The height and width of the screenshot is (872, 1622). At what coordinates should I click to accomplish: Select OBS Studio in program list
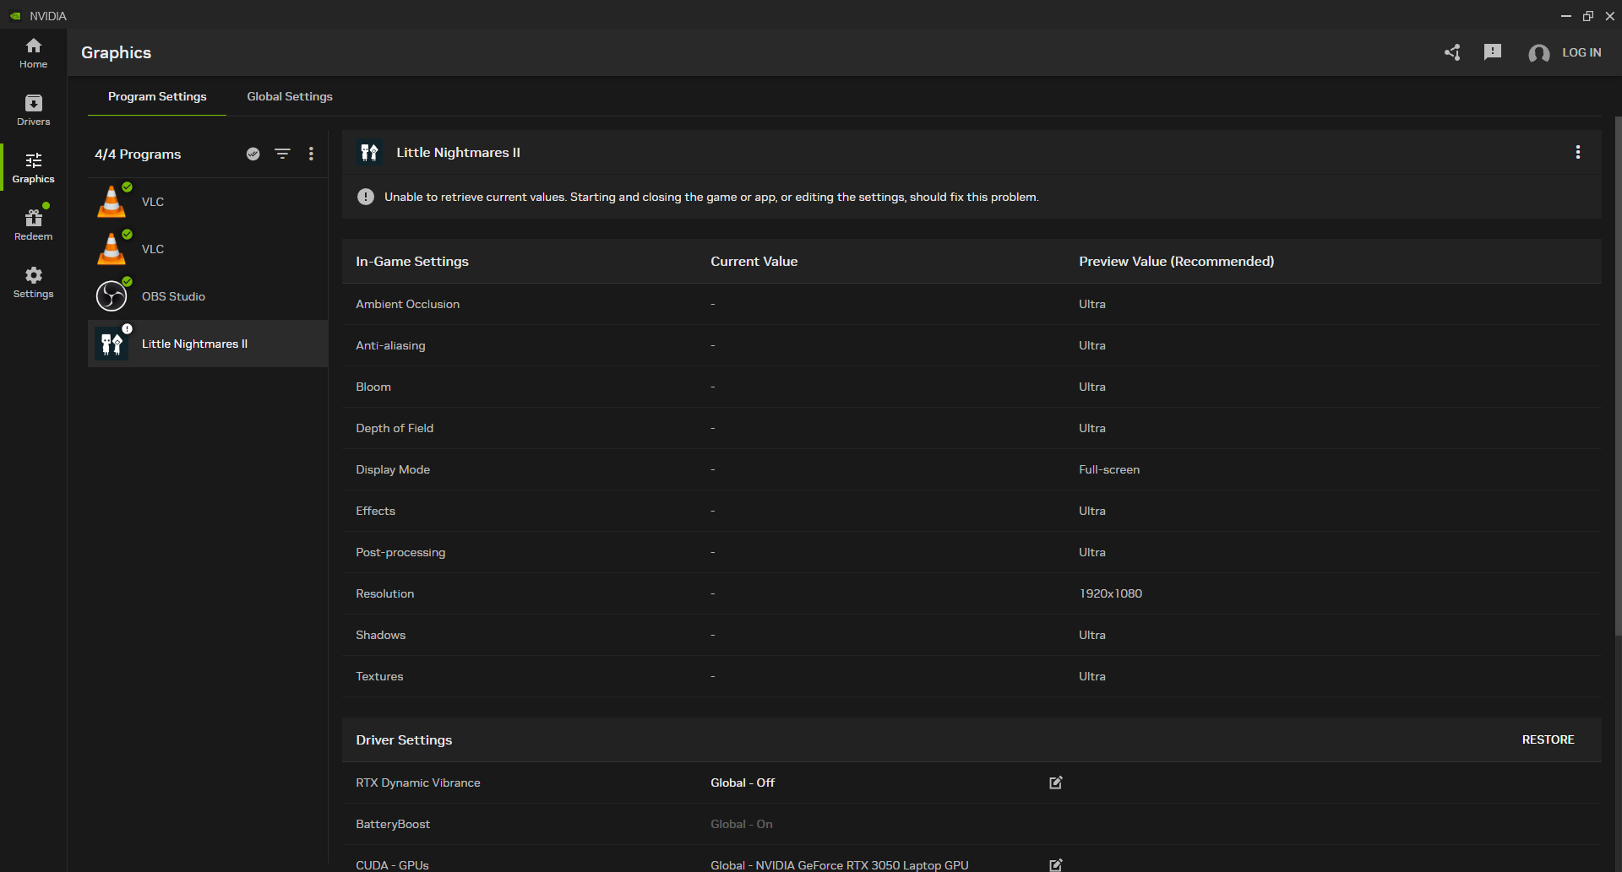[208, 296]
